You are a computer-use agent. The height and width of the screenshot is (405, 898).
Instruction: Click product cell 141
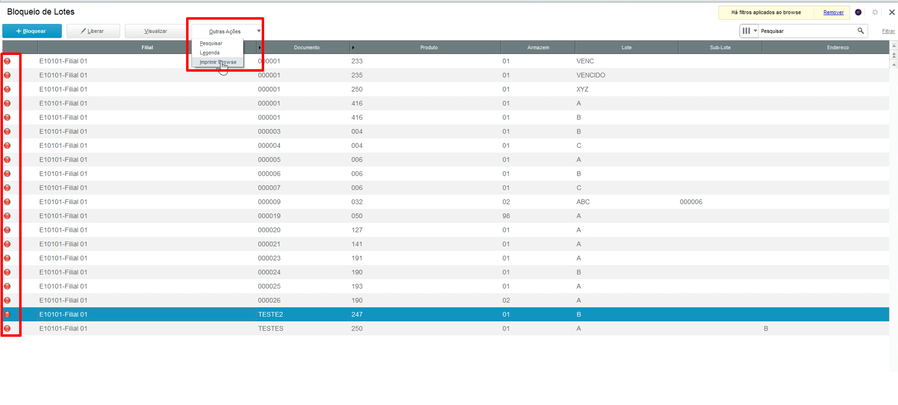[x=357, y=244]
